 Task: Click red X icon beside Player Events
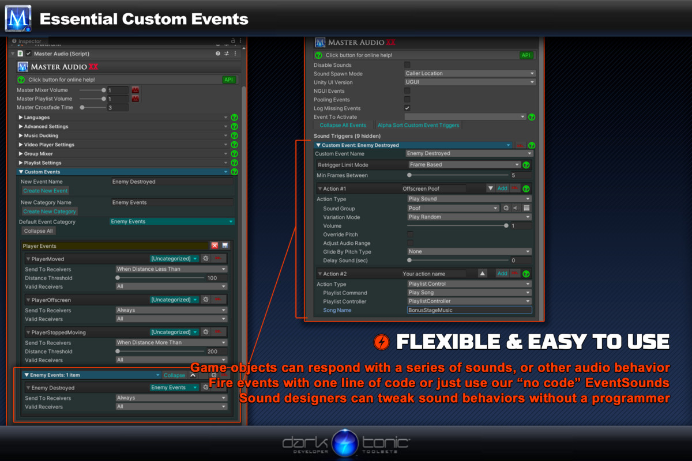[215, 245]
